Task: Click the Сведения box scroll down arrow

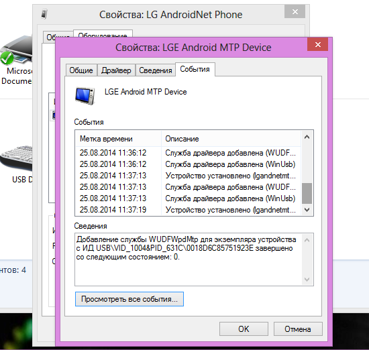Action: (307, 279)
